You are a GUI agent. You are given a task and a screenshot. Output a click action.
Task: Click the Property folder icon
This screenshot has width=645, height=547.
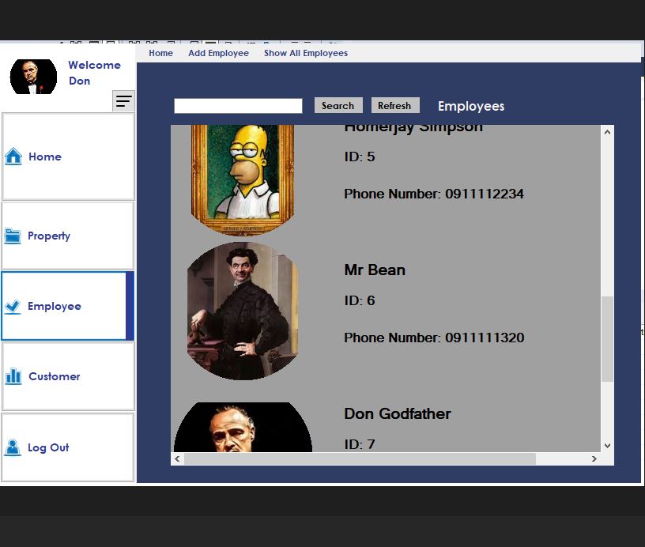pyautogui.click(x=13, y=236)
